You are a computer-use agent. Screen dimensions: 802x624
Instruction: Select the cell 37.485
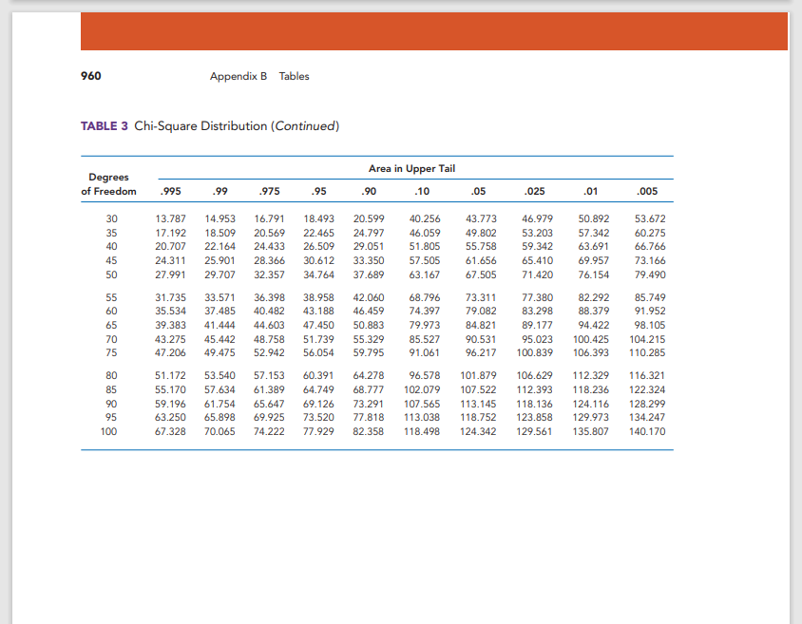pos(220,311)
